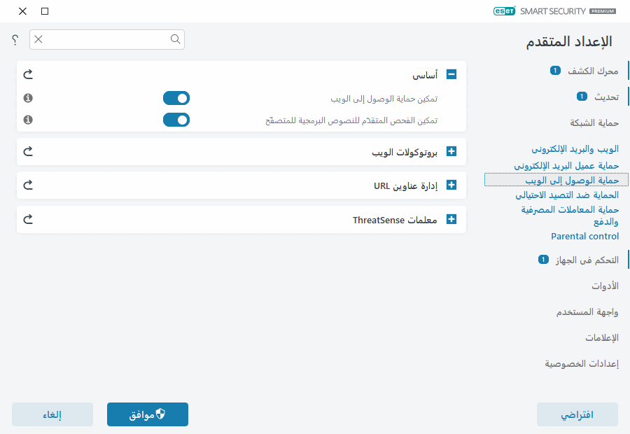The width and height of the screenshot is (630, 434).
Task: Click inside the search input field
Action: 105,40
